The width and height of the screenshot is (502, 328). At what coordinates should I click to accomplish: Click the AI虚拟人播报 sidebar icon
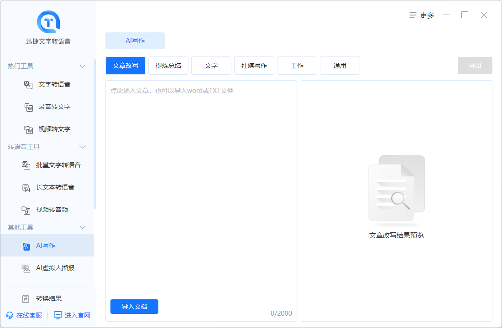(x=26, y=268)
